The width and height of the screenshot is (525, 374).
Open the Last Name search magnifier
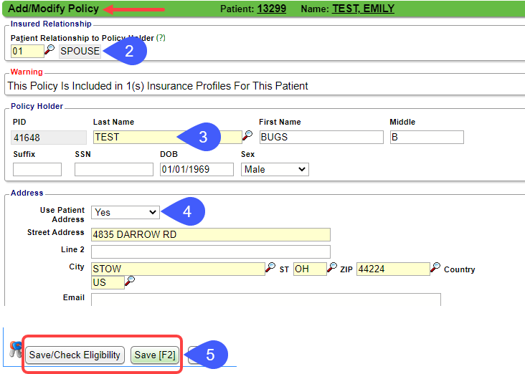click(x=247, y=136)
